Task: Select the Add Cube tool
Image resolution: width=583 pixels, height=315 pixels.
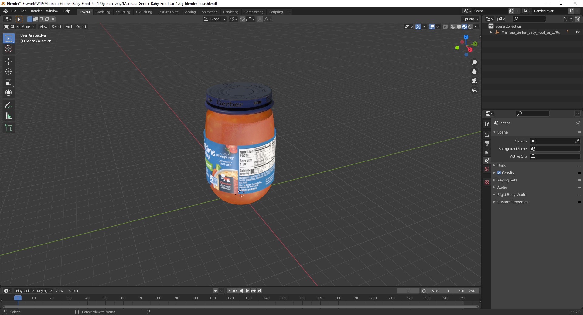Action: (x=9, y=128)
